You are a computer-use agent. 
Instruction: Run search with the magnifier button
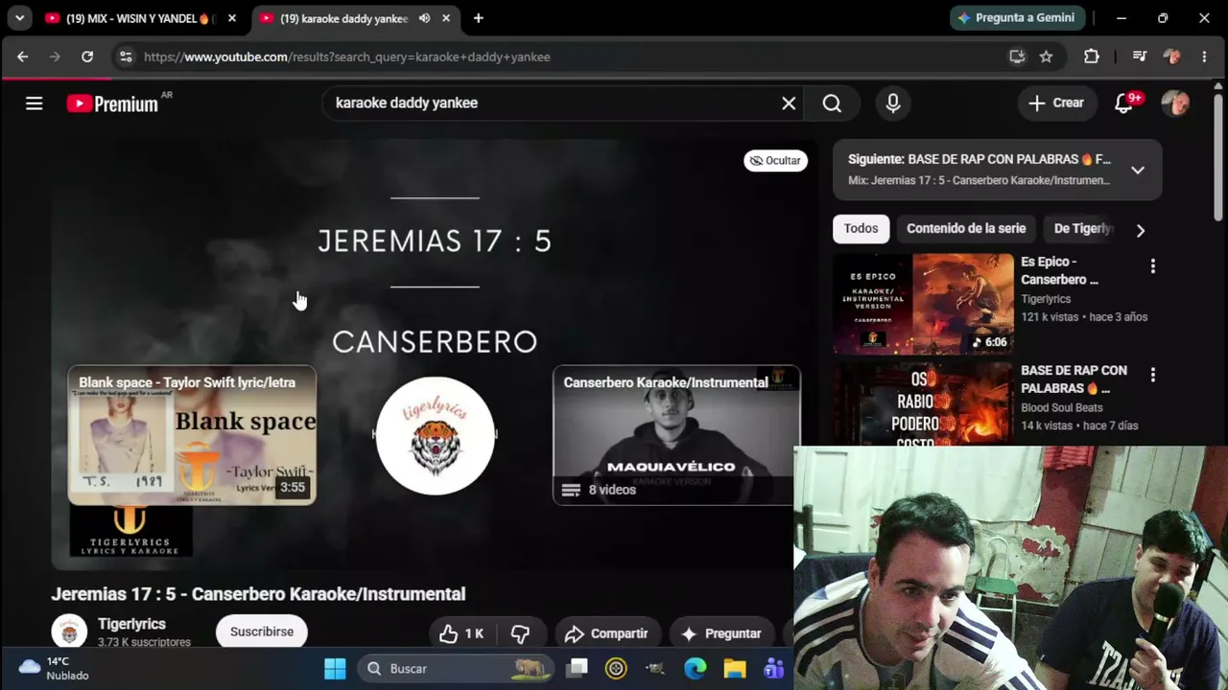pyautogui.click(x=832, y=103)
